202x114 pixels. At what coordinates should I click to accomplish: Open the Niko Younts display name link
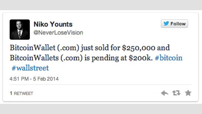(x=53, y=24)
